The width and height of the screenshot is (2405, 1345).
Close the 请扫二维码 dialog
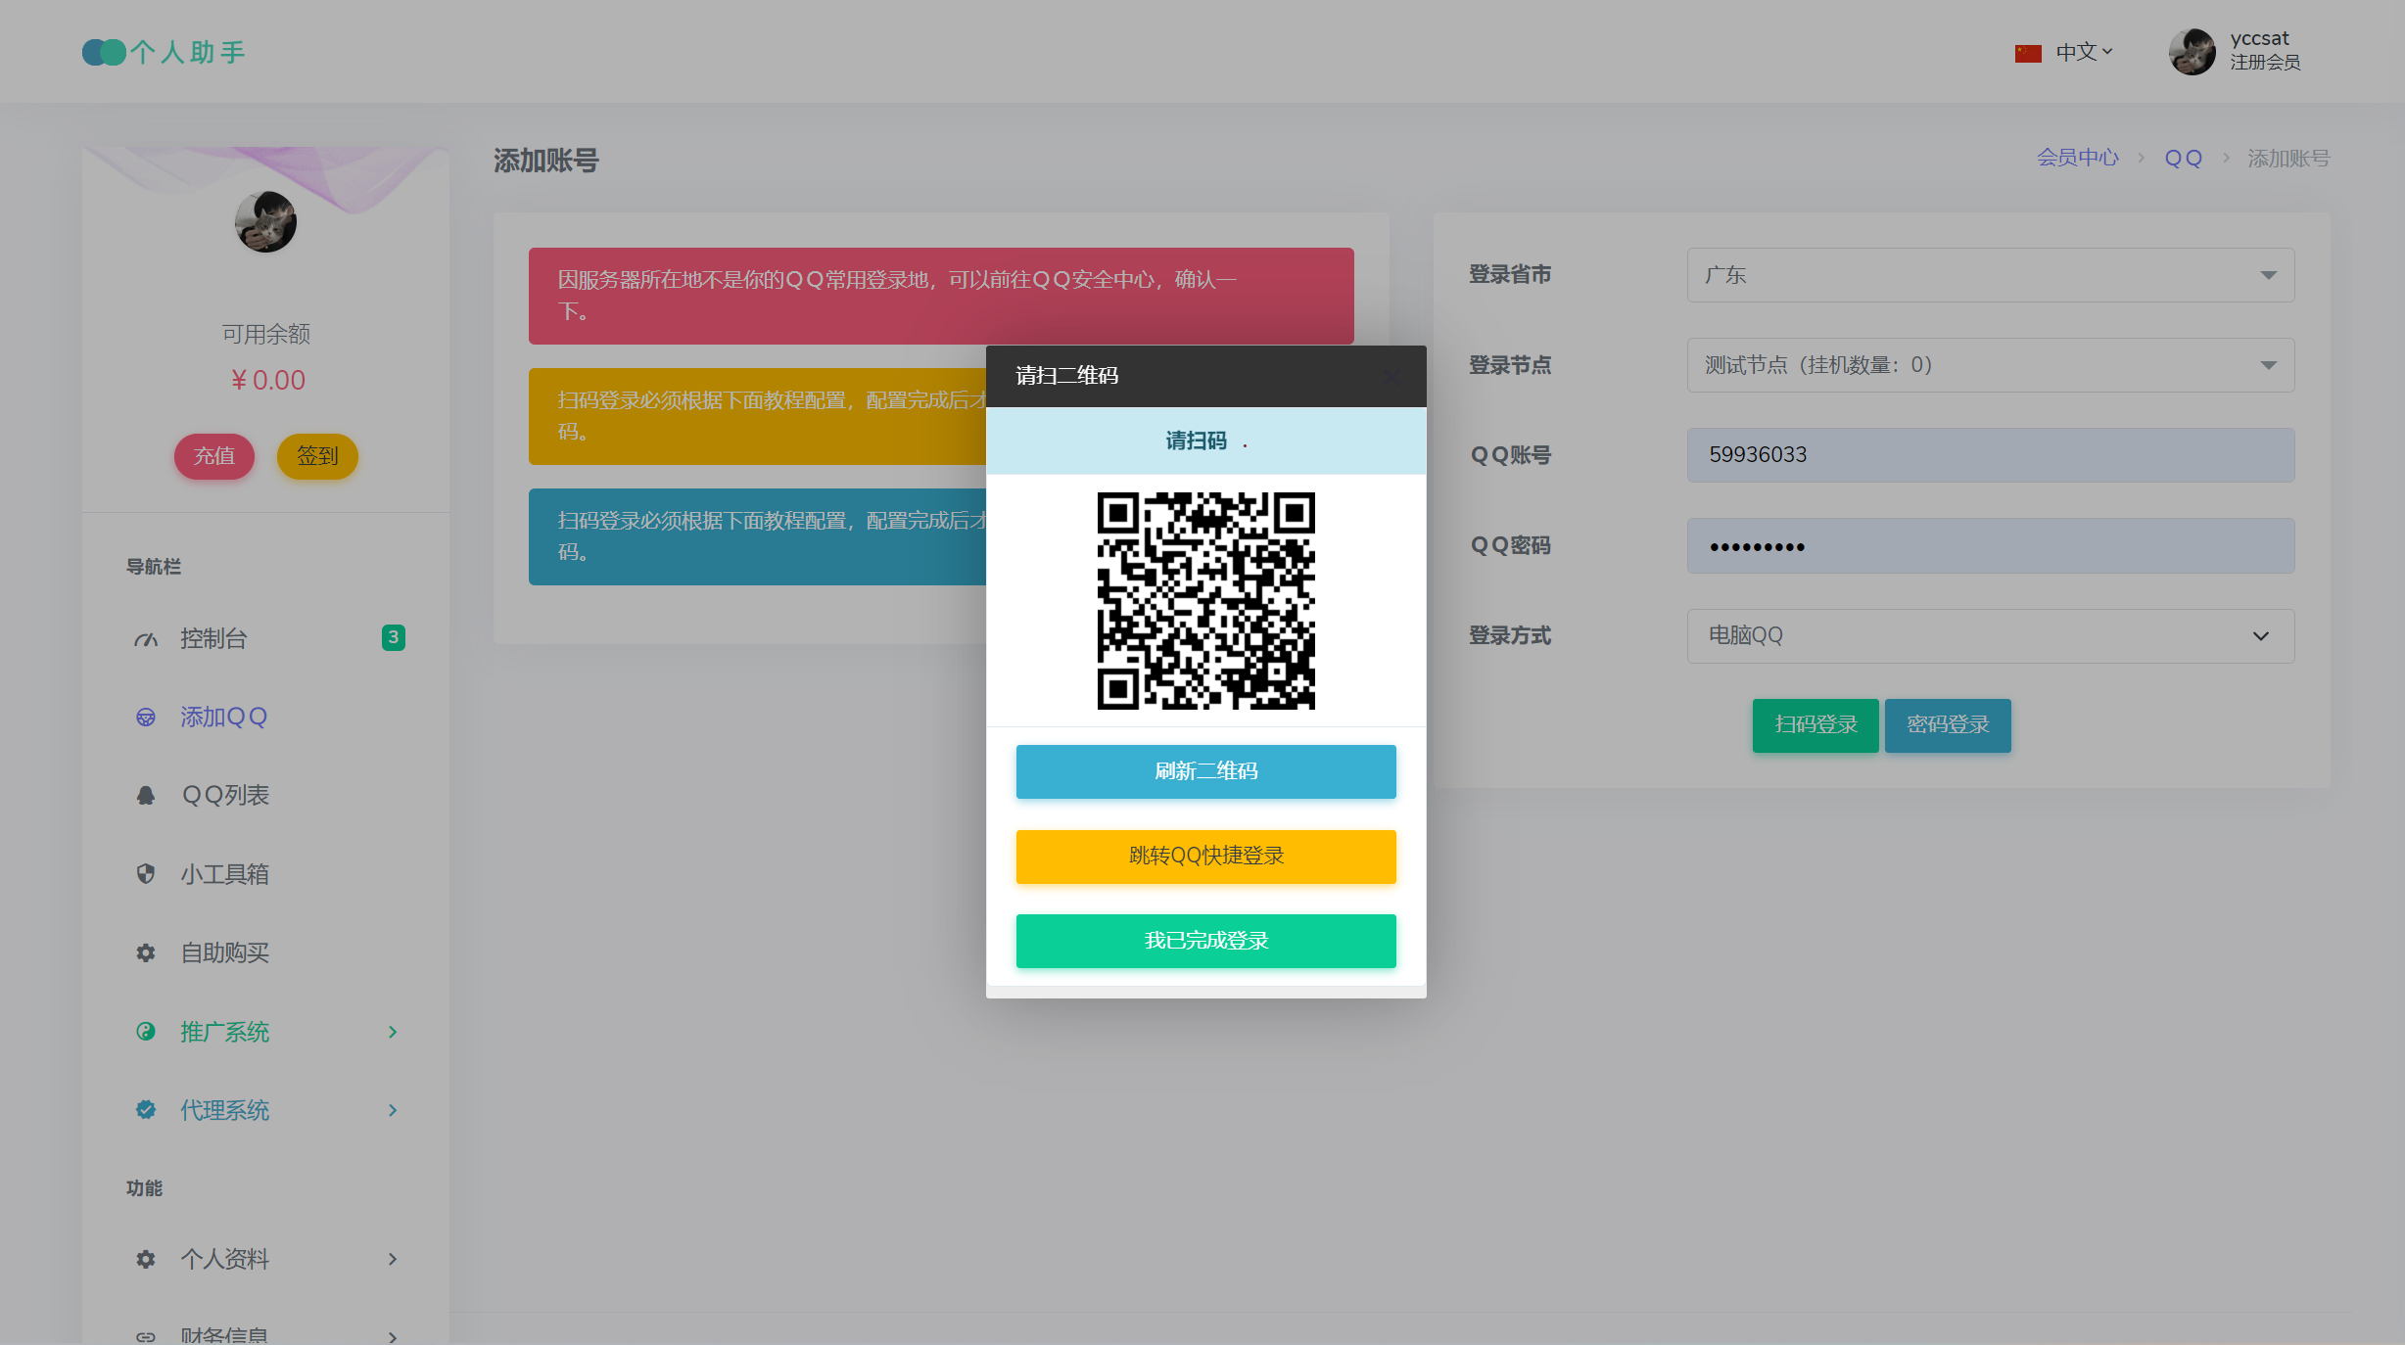pyautogui.click(x=1391, y=376)
